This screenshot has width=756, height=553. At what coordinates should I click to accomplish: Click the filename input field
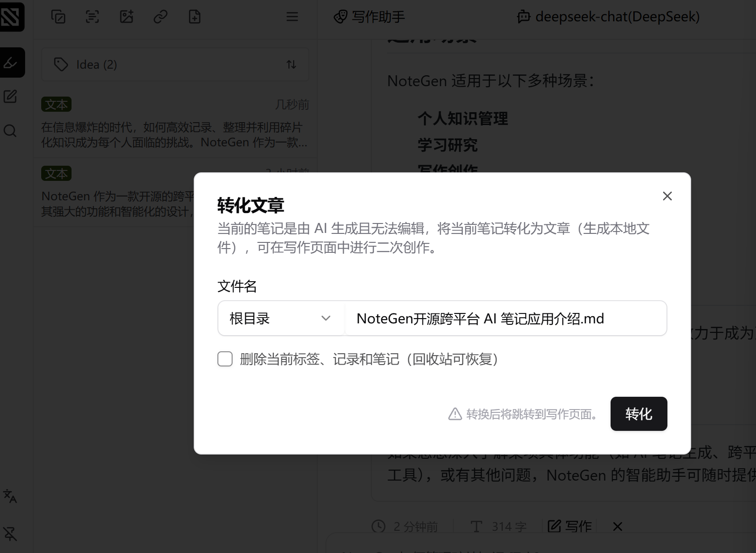(x=506, y=318)
